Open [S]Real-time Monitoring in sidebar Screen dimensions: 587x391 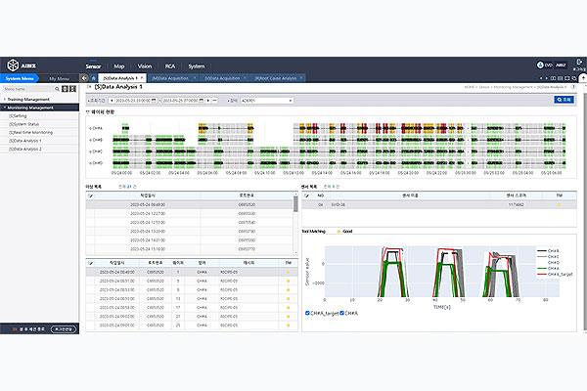(30, 133)
